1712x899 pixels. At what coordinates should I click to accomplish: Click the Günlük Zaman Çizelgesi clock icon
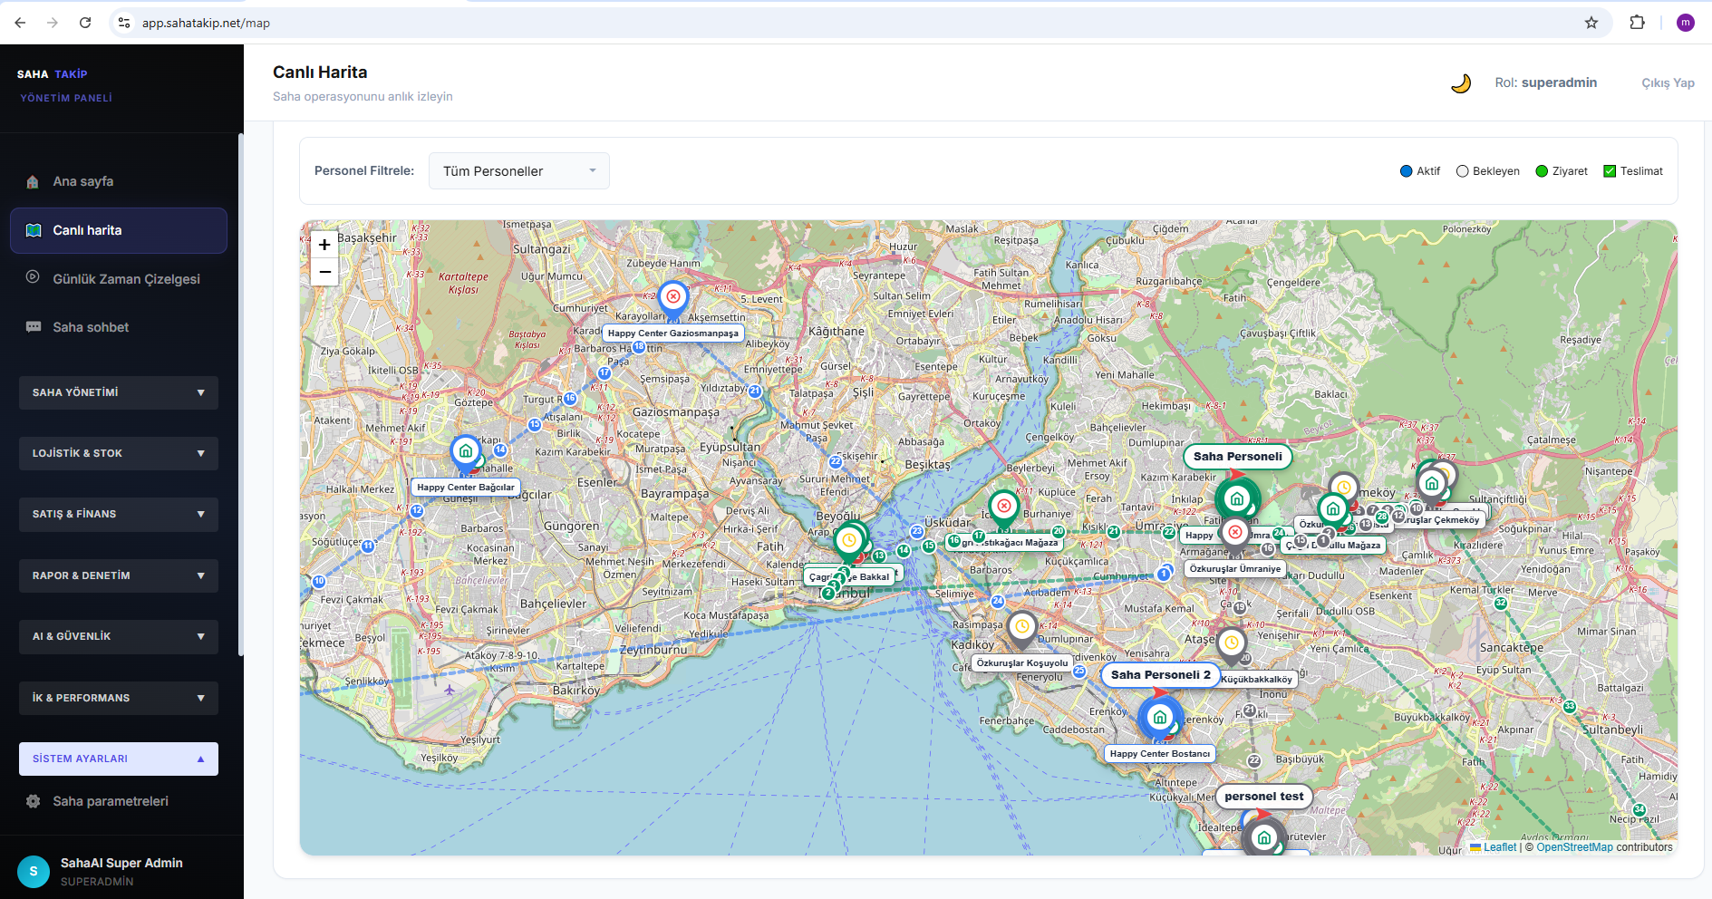click(33, 277)
